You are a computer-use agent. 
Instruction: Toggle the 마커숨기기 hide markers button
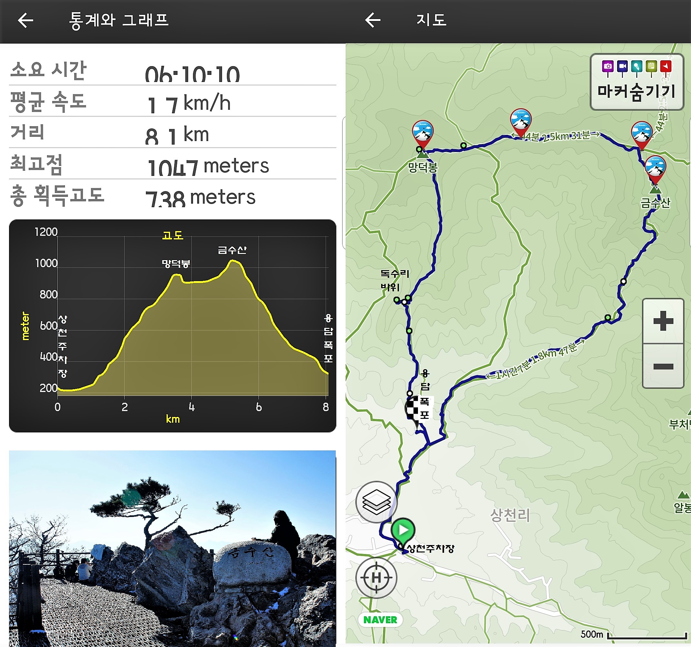(x=637, y=82)
